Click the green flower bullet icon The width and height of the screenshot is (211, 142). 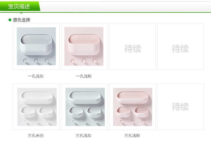tap(10, 20)
